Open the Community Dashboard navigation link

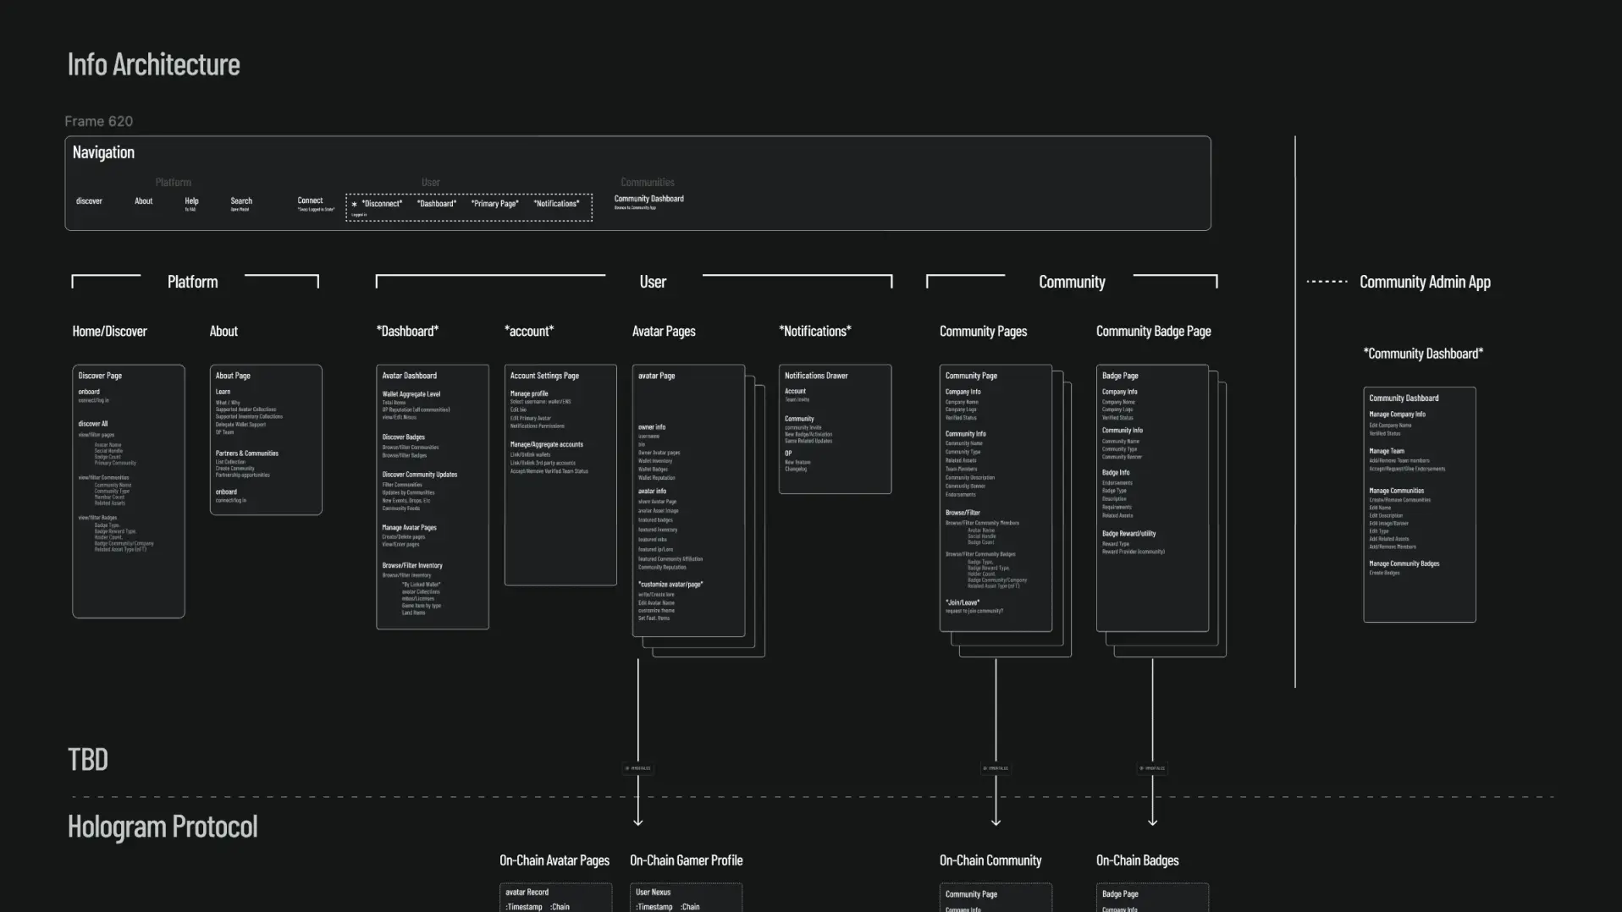[649, 201]
